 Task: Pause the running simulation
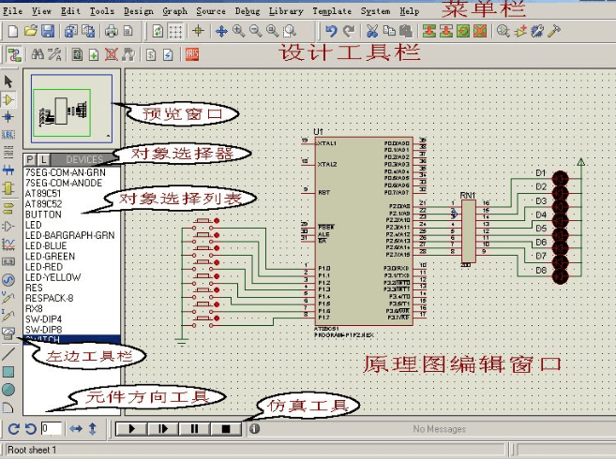(194, 428)
